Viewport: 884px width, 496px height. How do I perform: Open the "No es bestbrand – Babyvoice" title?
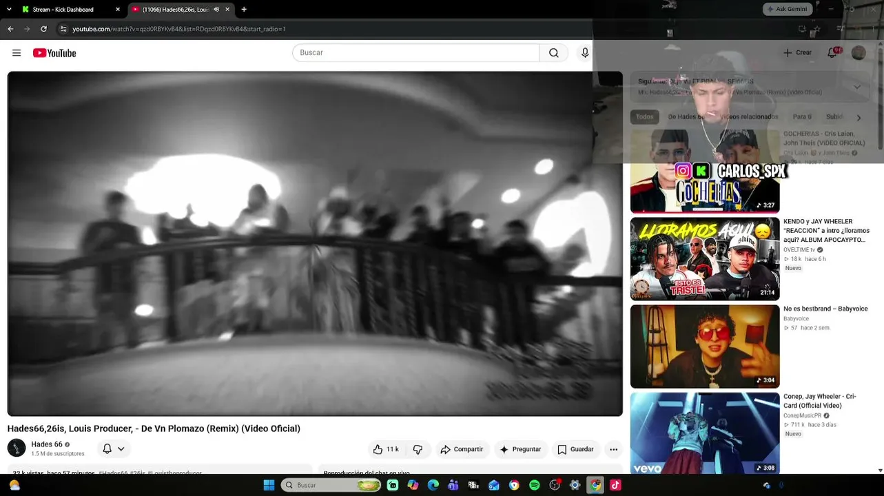click(825, 309)
